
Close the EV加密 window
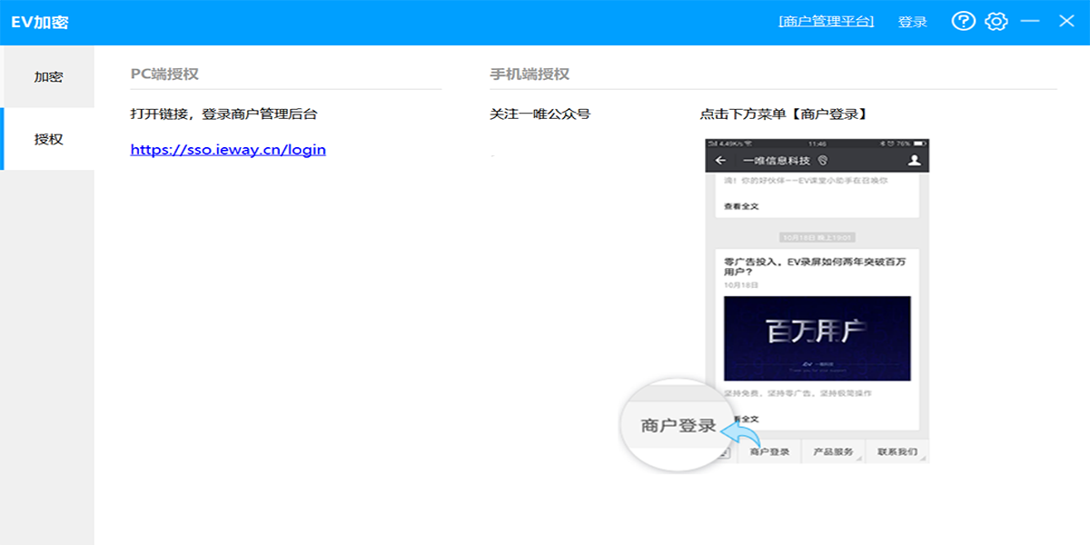click(x=1066, y=20)
